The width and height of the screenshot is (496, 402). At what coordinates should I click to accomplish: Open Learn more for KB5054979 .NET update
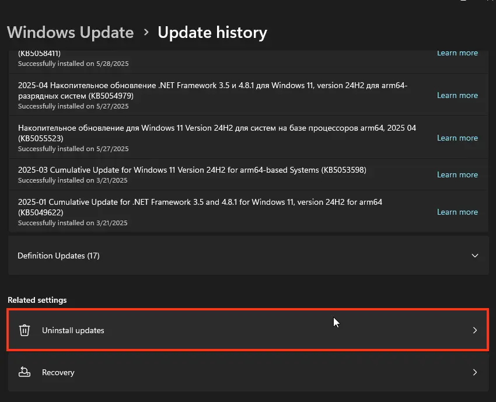[457, 95]
